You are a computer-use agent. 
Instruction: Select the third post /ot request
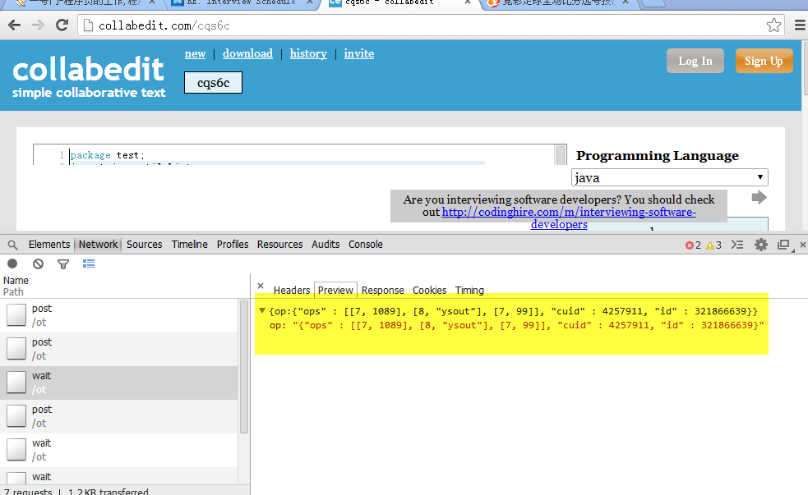click(x=119, y=417)
